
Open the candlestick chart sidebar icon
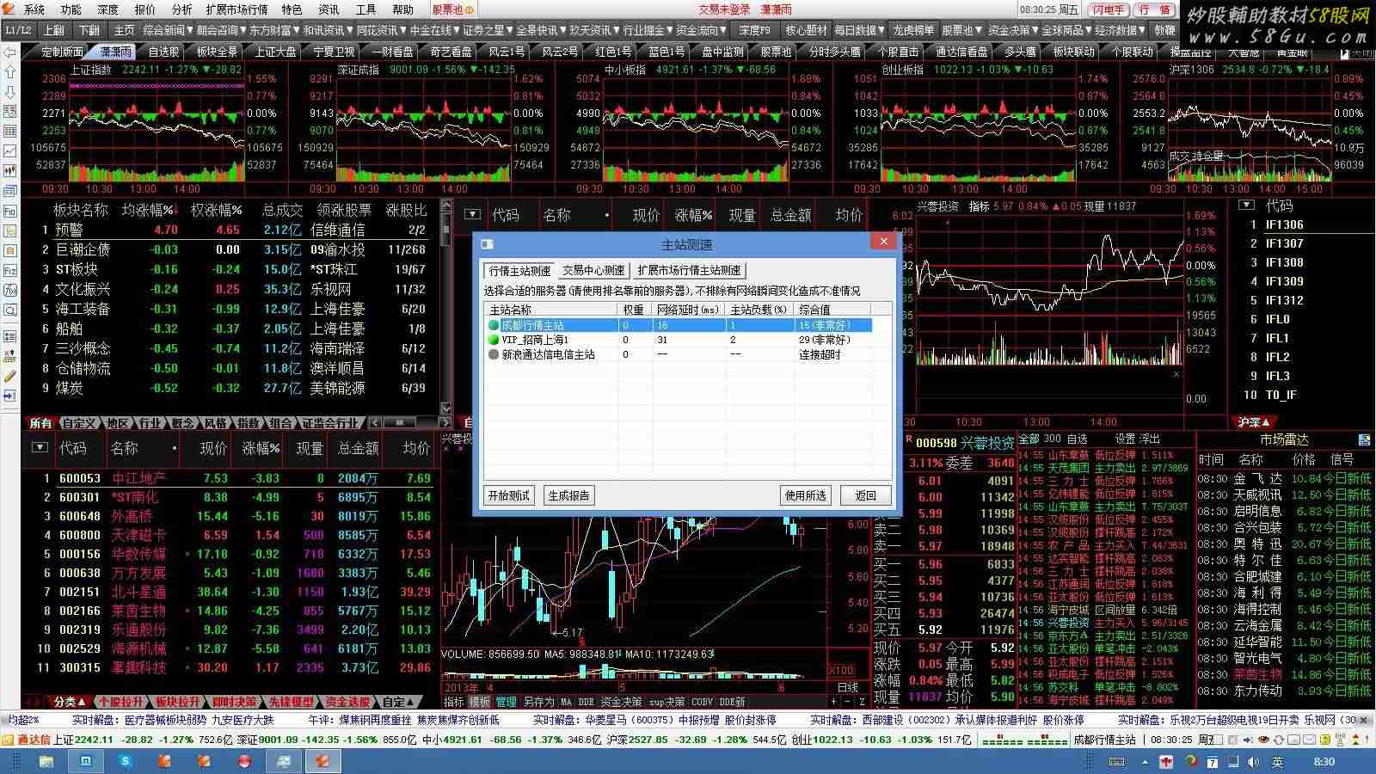coord(10,171)
